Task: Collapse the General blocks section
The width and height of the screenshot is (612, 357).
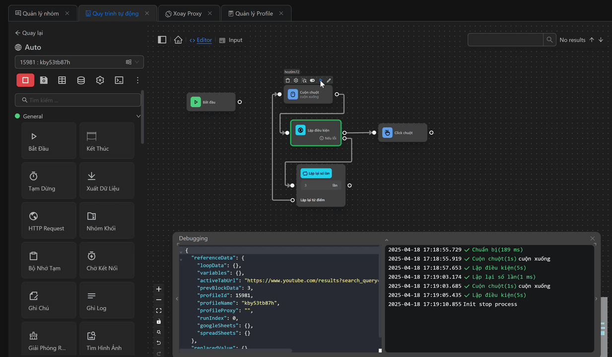Action: [x=138, y=116]
